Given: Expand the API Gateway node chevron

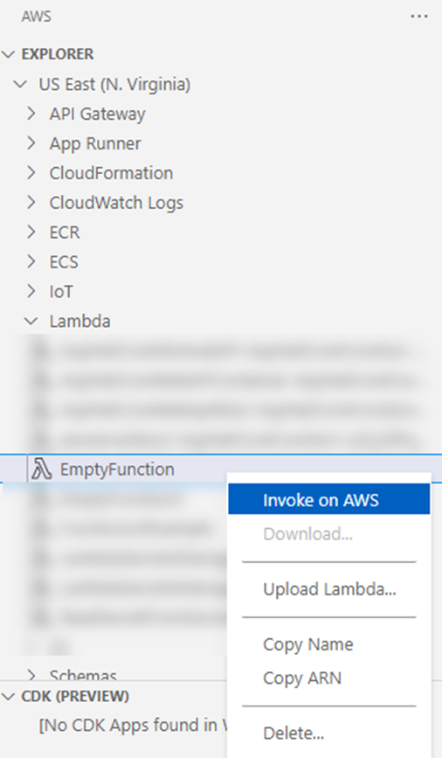Looking at the screenshot, I should [31, 114].
